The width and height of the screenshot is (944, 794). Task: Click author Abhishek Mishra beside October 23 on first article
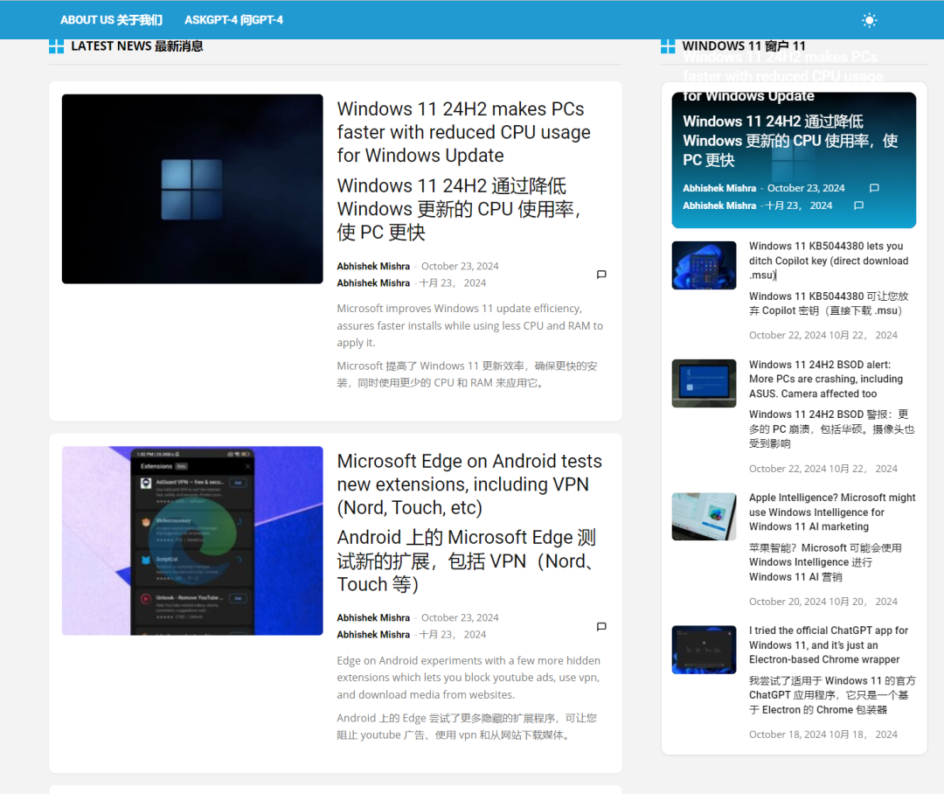pyautogui.click(x=373, y=266)
